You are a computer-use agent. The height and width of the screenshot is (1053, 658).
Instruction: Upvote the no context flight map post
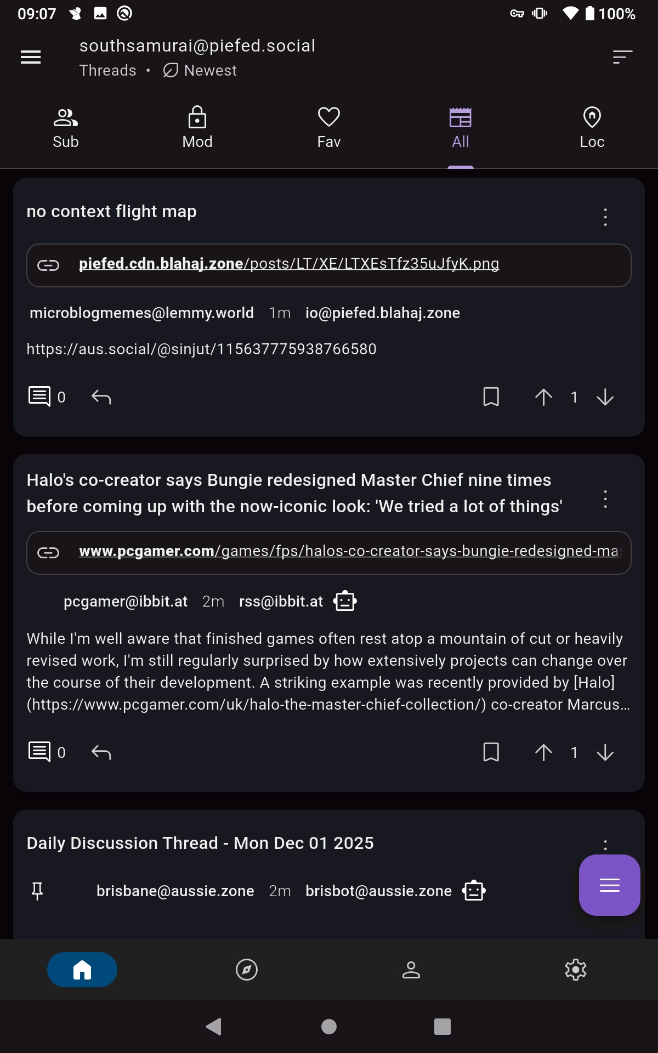tap(543, 397)
